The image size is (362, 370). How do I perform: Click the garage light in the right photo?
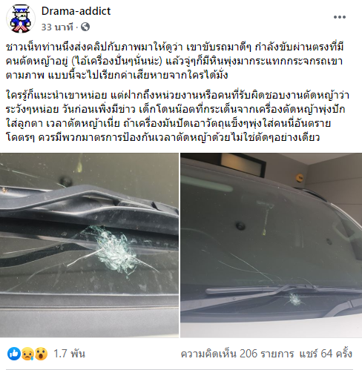point(243,162)
